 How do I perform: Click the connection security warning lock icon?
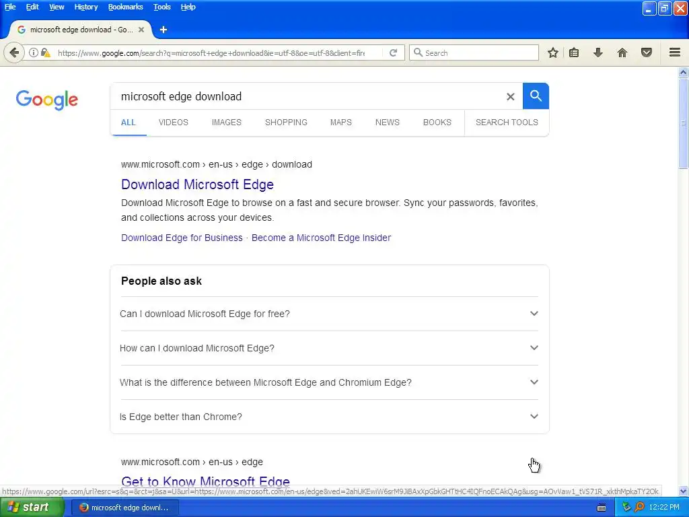(46, 53)
